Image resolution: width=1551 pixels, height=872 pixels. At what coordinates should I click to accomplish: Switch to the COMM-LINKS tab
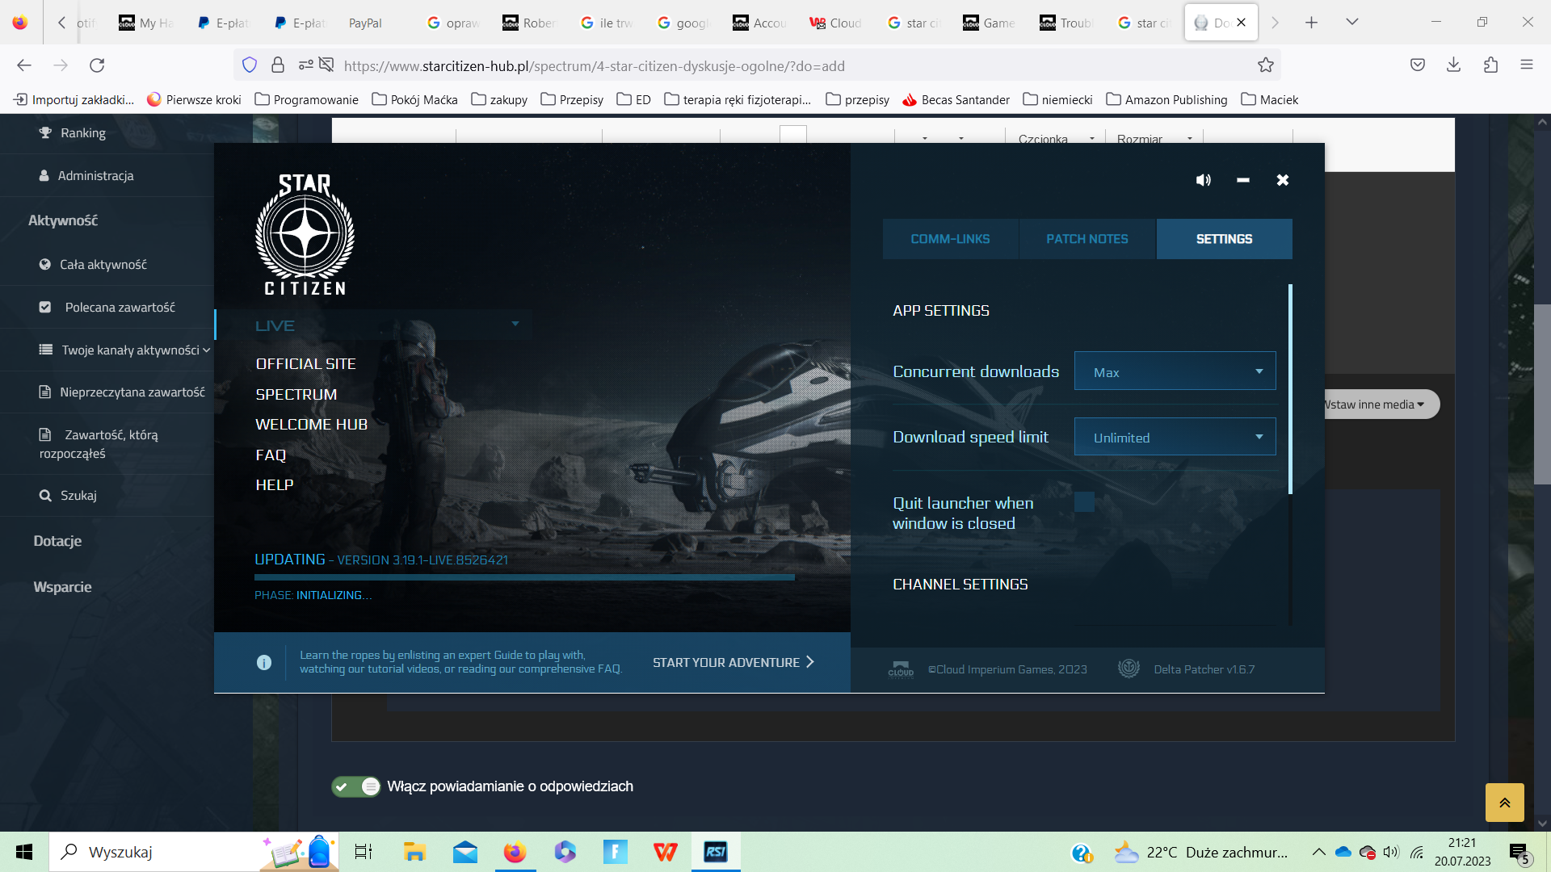(950, 239)
